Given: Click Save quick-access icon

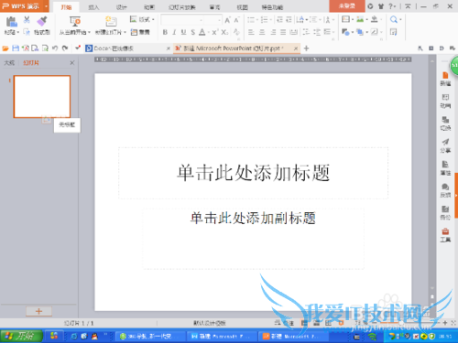Looking at the screenshot, I should [16, 48].
